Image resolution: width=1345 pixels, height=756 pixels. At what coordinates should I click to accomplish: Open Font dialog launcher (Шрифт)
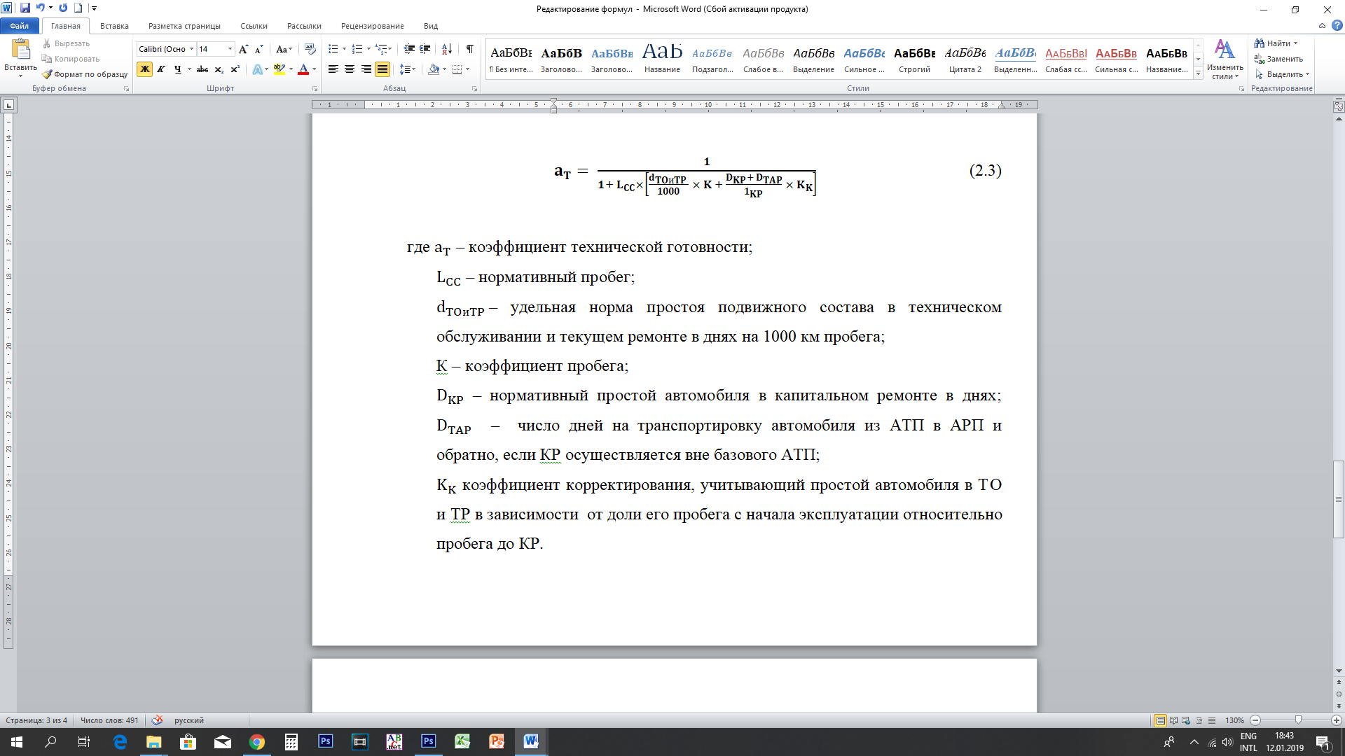pyautogui.click(x=315, y=89)
